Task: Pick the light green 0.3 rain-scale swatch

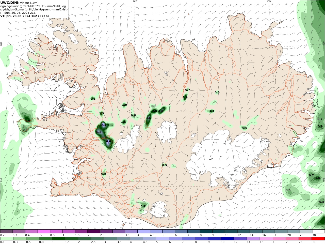Action: click(20, 239)
